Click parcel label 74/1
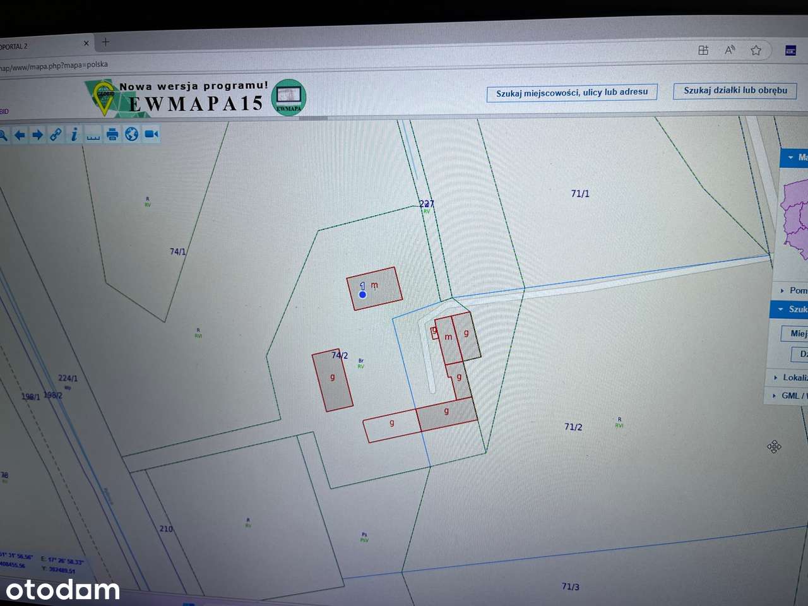The image size is (808, 606). point(178,251)
